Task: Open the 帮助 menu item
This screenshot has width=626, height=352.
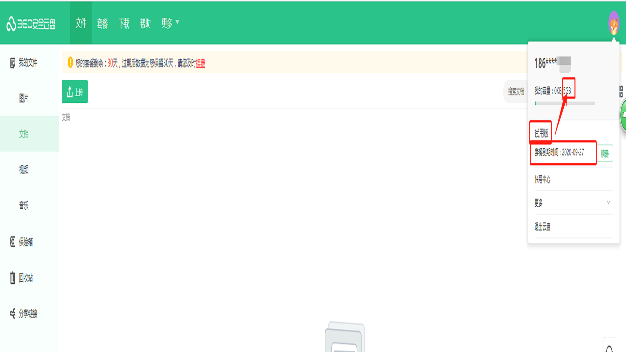Action: [145, 23]
